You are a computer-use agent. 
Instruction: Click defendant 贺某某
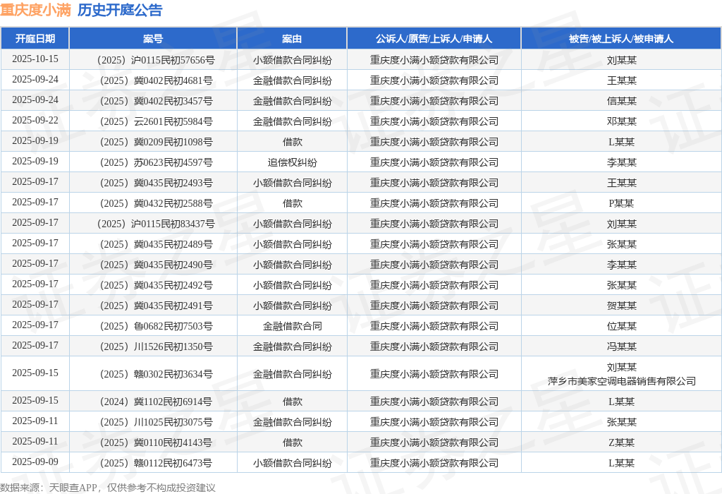coord(622,306)
